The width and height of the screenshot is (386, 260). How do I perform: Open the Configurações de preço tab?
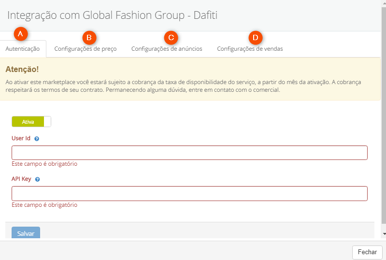86,49
